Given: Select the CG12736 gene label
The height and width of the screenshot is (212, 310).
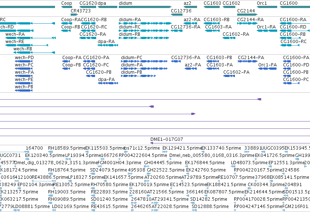Looking at the screenshot, I should [x=181, y=11].
